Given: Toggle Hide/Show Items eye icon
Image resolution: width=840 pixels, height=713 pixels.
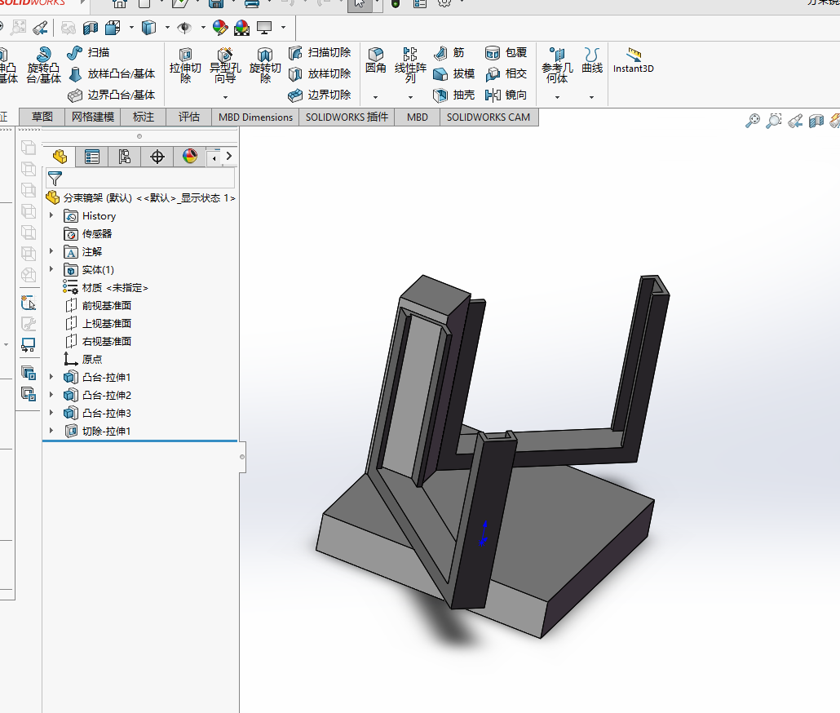Looking at the screenshot, I should (x=184, y=27).
